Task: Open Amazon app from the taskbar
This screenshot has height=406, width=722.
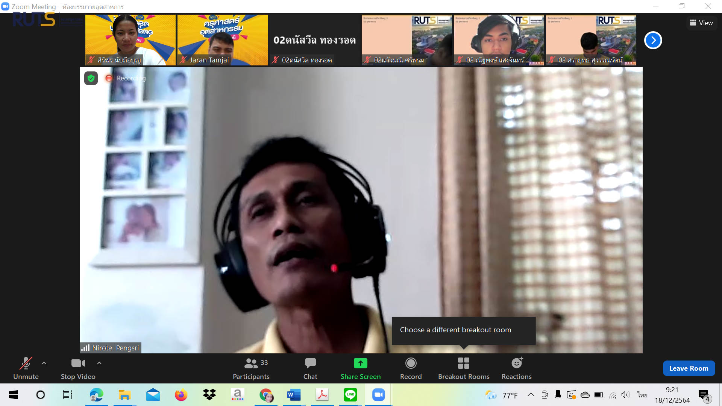Action: pos(237,395)
